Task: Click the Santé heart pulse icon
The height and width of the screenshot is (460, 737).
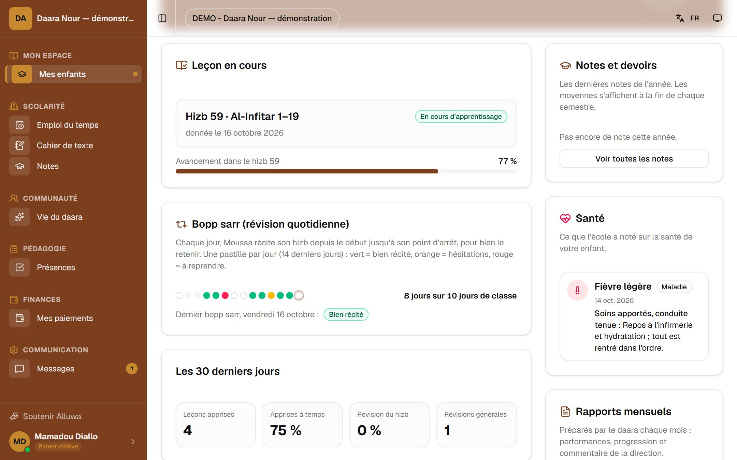Action: point(565,218)
